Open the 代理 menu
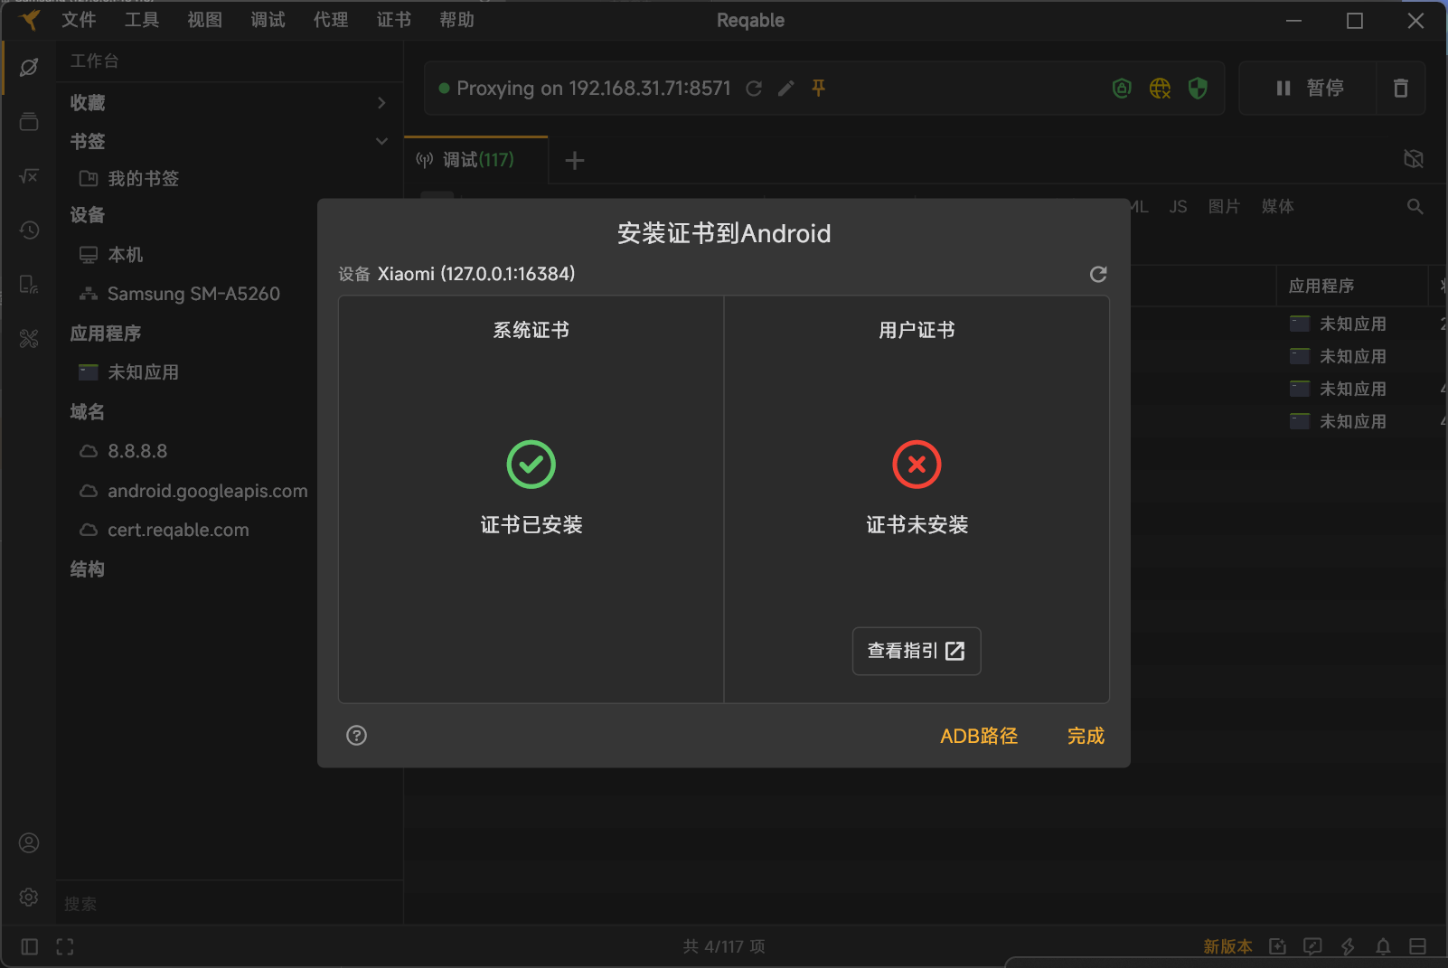1448x968 pixels. 331,20
